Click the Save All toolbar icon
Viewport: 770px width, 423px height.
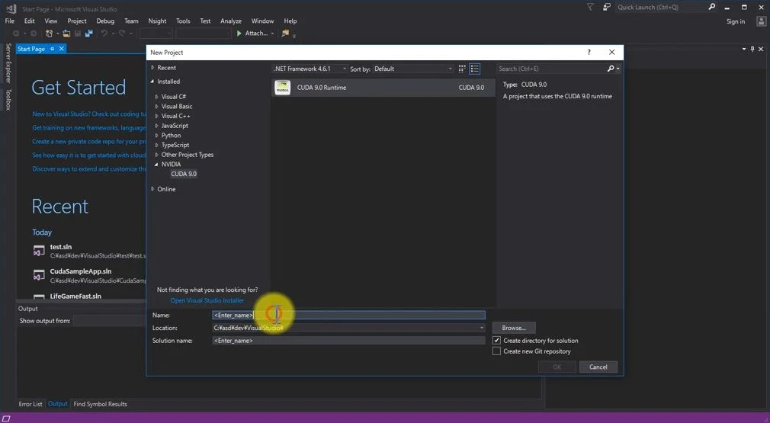pyautogui.click(x=89, y=34)
